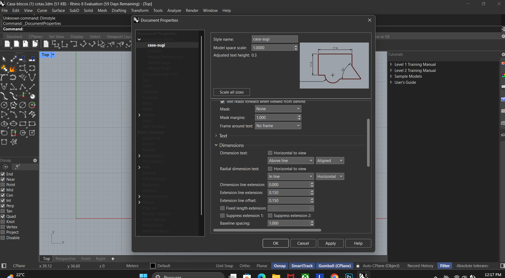Enable Suppress extension 1 checkbox
The height and width of the screenshot is (278, 505).
(x=222, y=216)
